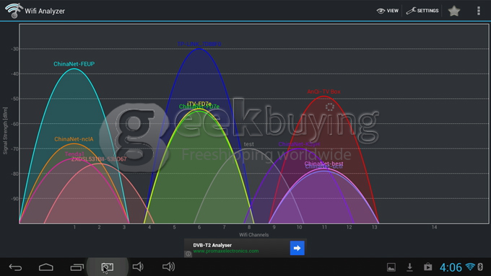Tap the shopping bag status icon
This screenshot has height=276, width=491.
pyautogui.click(x=427, y=267)
